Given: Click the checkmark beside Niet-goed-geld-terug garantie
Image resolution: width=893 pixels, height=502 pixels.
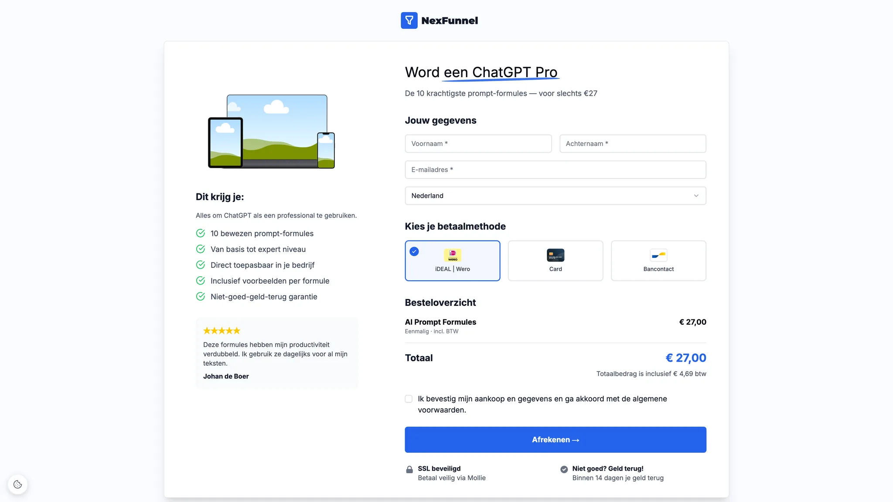Looking at the screenshot, I should pos(201,296).
